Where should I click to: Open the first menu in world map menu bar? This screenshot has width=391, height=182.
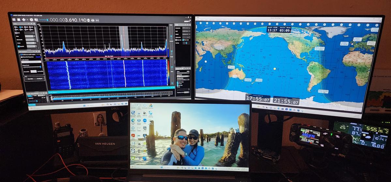pyautogui.click(x=198, y=20)
